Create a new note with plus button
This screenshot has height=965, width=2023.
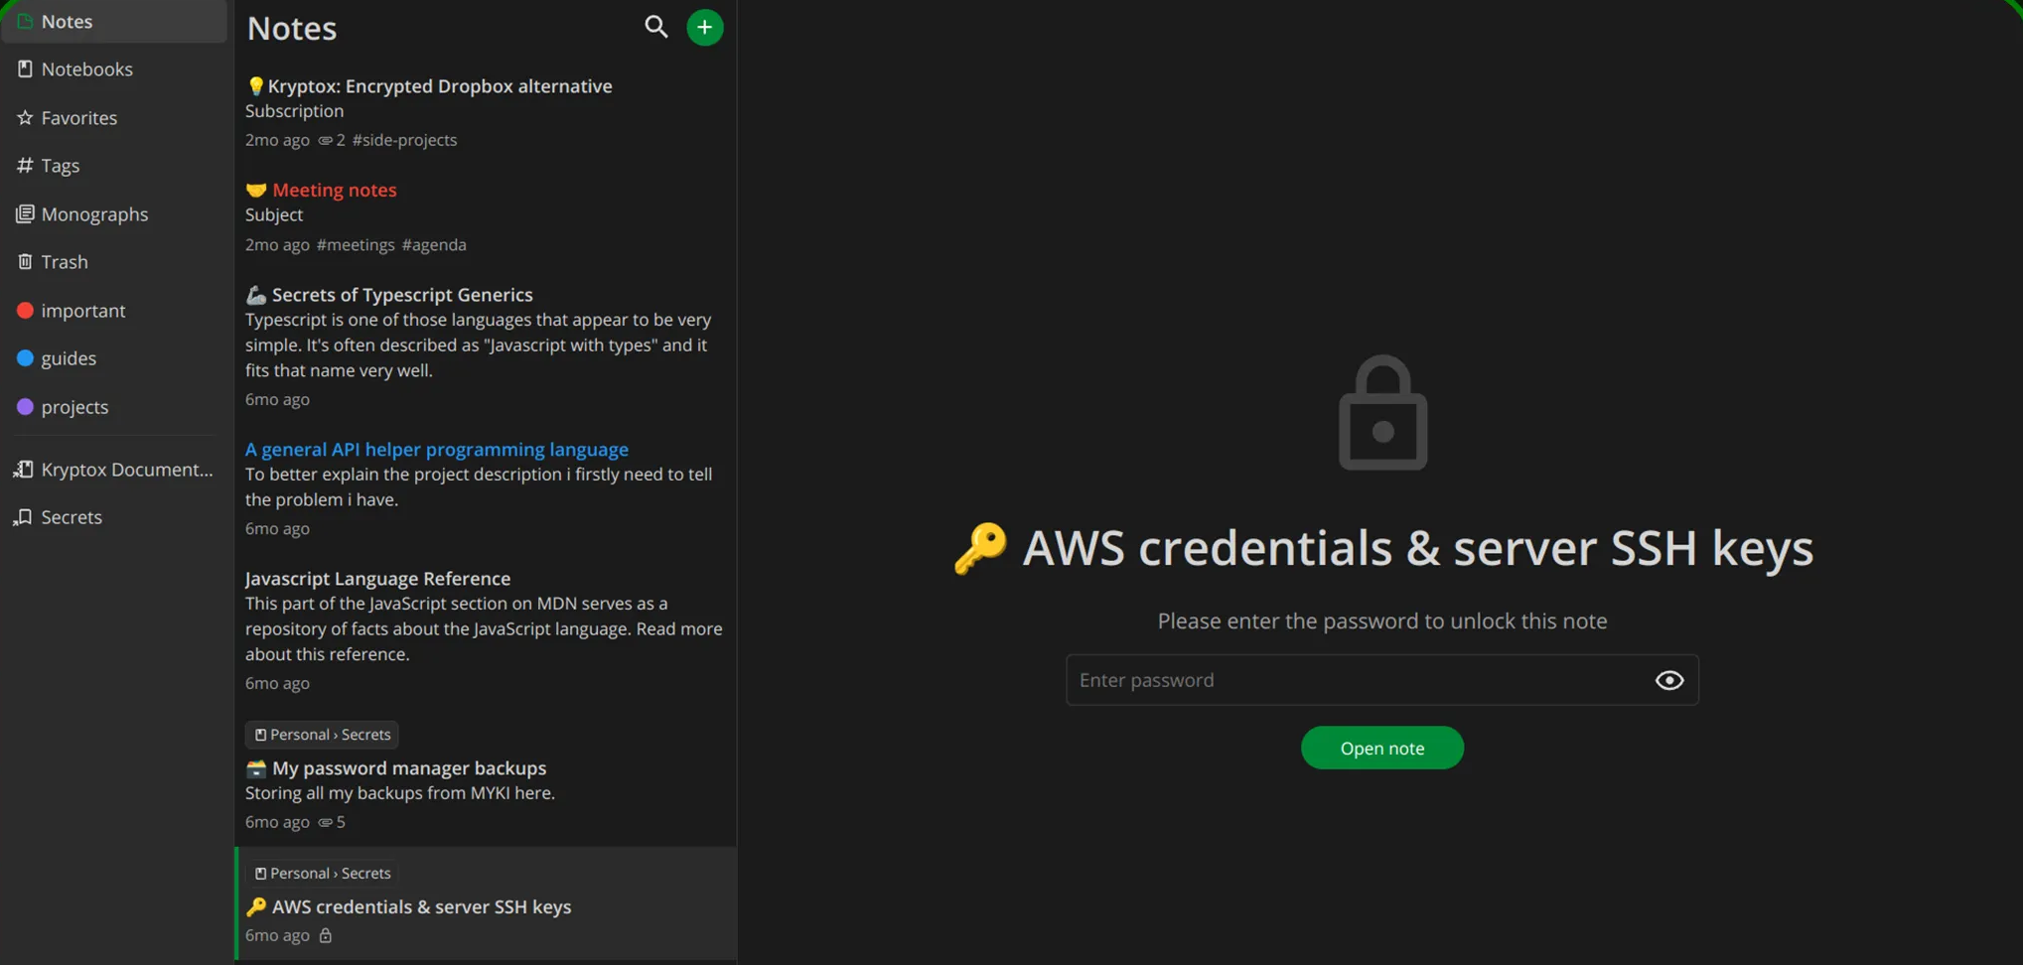[704, 27]
